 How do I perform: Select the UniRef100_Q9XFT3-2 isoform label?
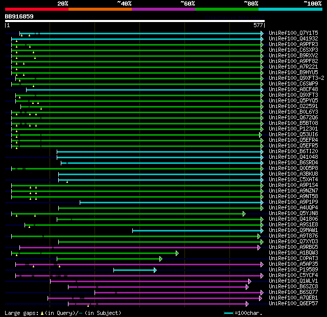[296, 78]
